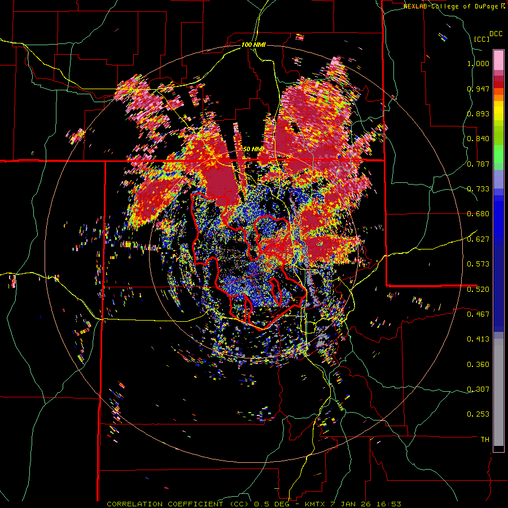Select the 0.680 legend value
This screenshot has width=508, height=508.
click(478, 214)
